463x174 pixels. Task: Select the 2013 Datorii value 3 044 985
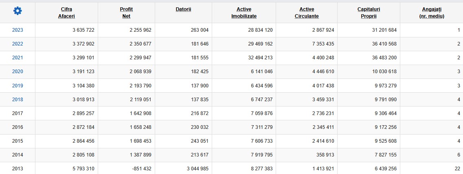tap(197, 169)
